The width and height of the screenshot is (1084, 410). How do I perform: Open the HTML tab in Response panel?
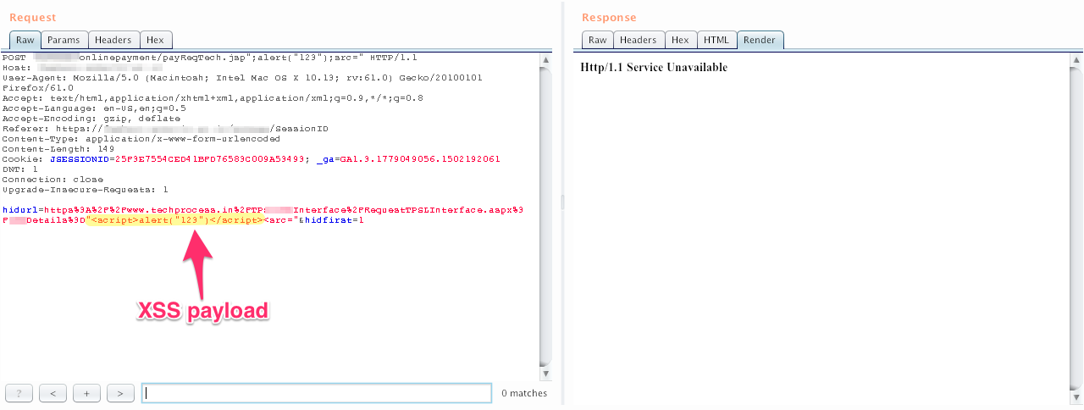(x=716, y=40)
